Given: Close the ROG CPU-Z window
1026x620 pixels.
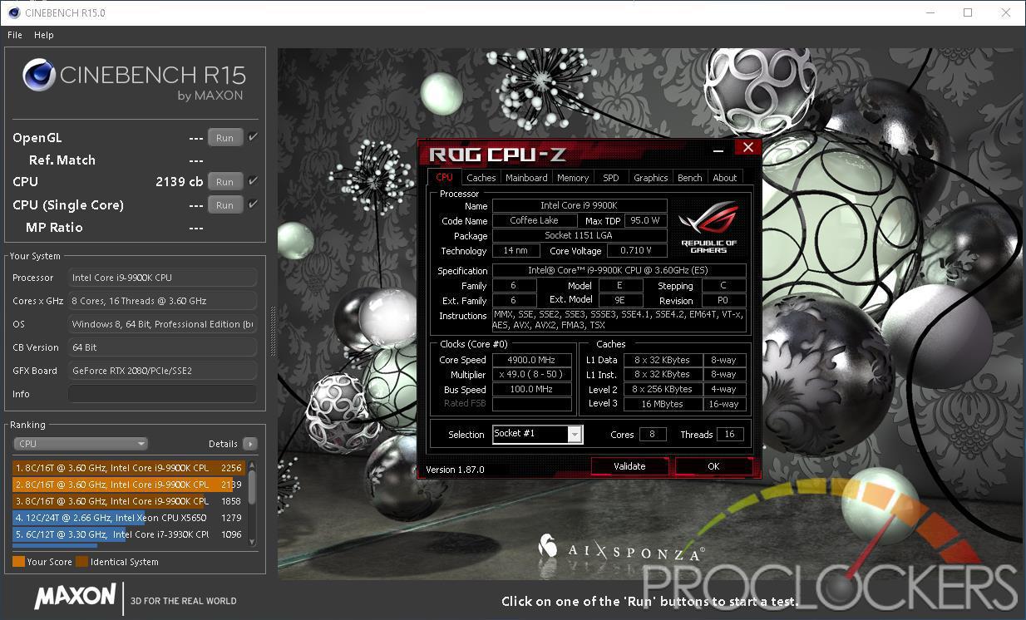Looking at the screenshot, I should [747, 148].
